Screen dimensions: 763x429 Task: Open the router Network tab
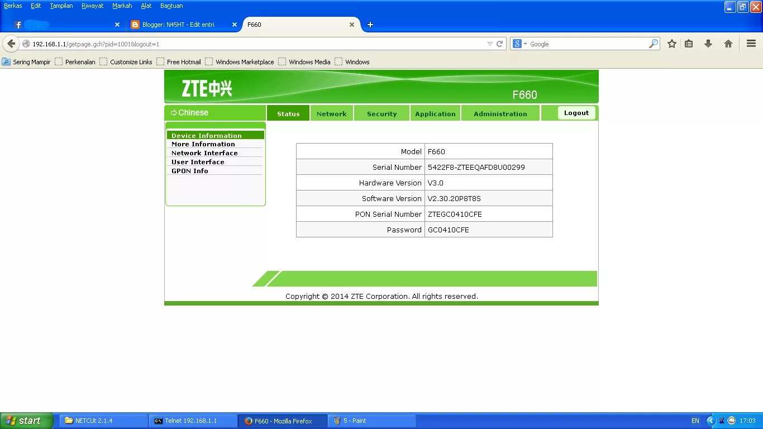pos(332,113)
